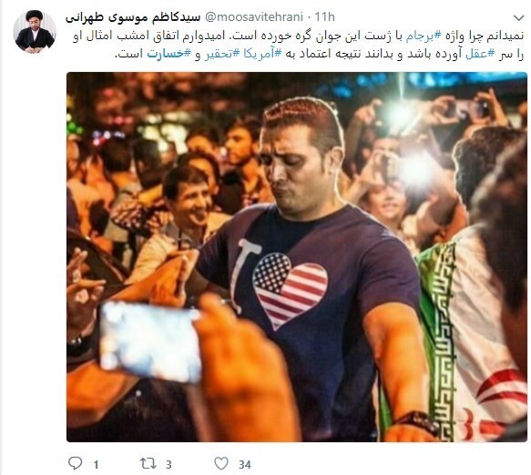The image size is (531, 475).
Task: Click the reply count number 1
Action: pyautogui.click(x=97, y=464)
